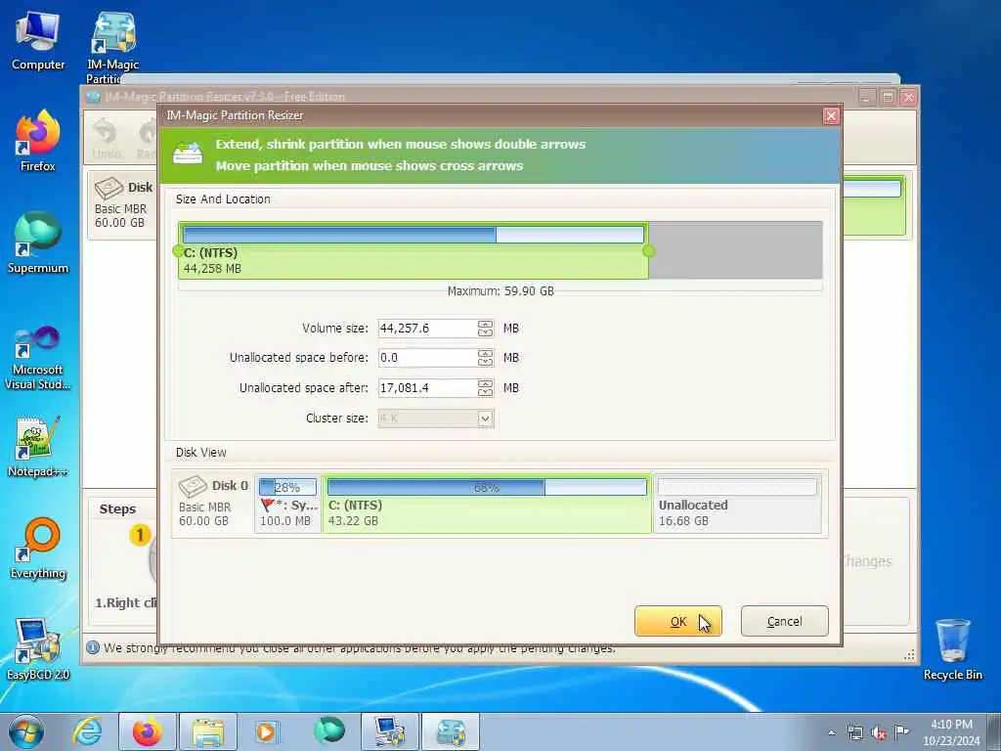Open Firefox from the taskbar
Image resolution: width=1001 pixels, height=751 pixels.
148,731
